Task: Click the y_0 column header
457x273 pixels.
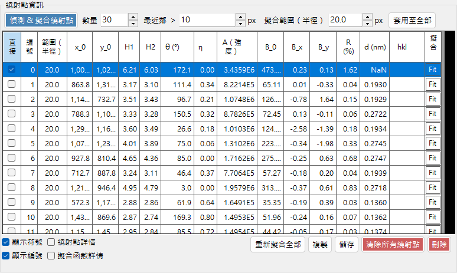Action: tap(105, 47)
